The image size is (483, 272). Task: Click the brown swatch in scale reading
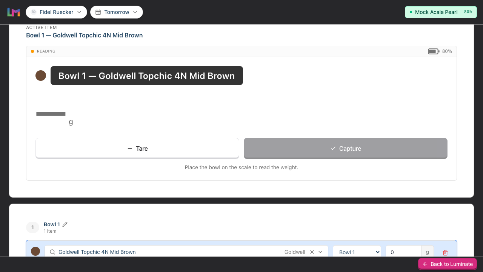pos(41,76)
